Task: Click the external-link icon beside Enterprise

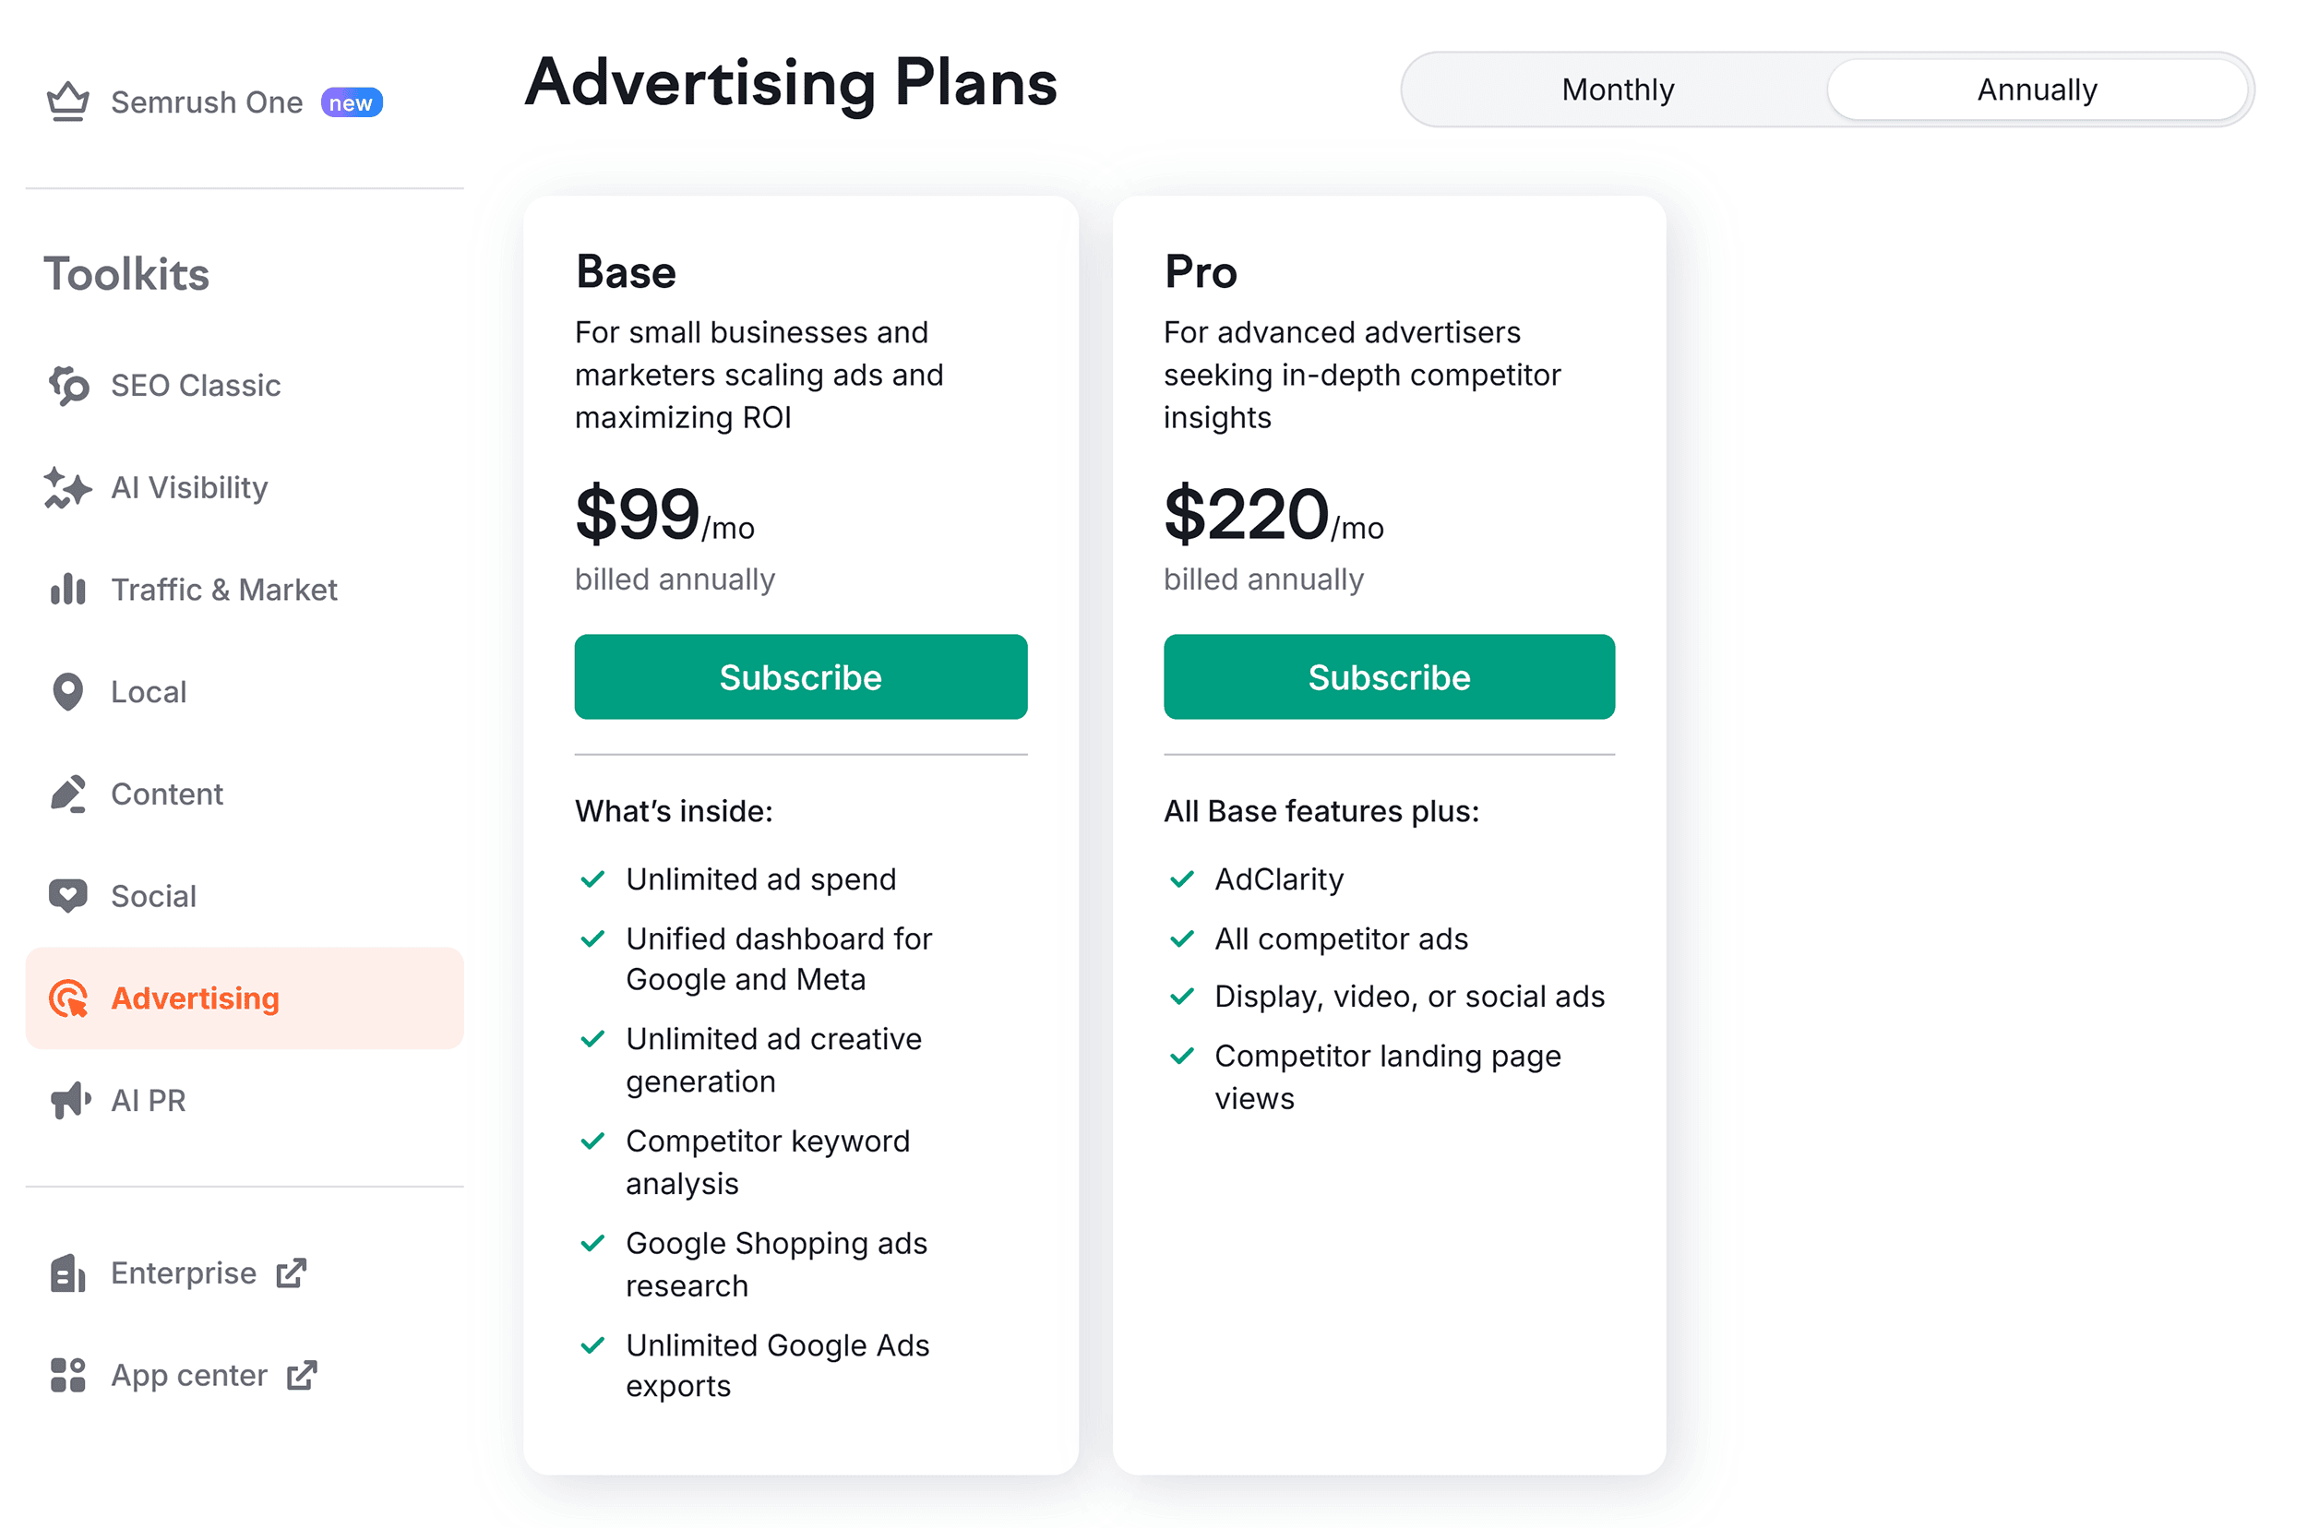Action: [292, 1272]
